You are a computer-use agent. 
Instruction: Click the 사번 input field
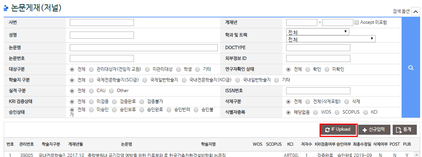(102, 22)
